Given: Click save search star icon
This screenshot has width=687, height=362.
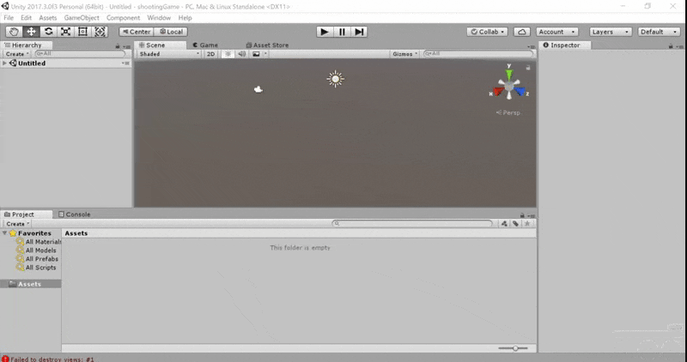Looking at the screenshot, I should 527,224.
